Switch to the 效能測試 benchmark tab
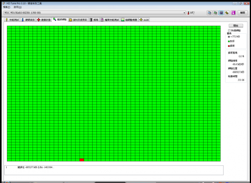Screen dimensions: 251x183 click(12, 20)
